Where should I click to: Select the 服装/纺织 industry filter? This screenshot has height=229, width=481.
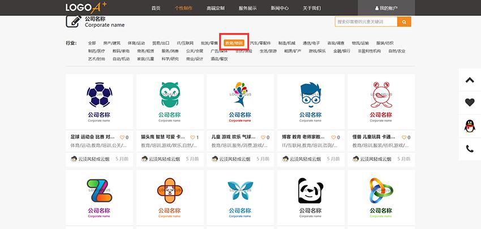click(x=385, y=43)
